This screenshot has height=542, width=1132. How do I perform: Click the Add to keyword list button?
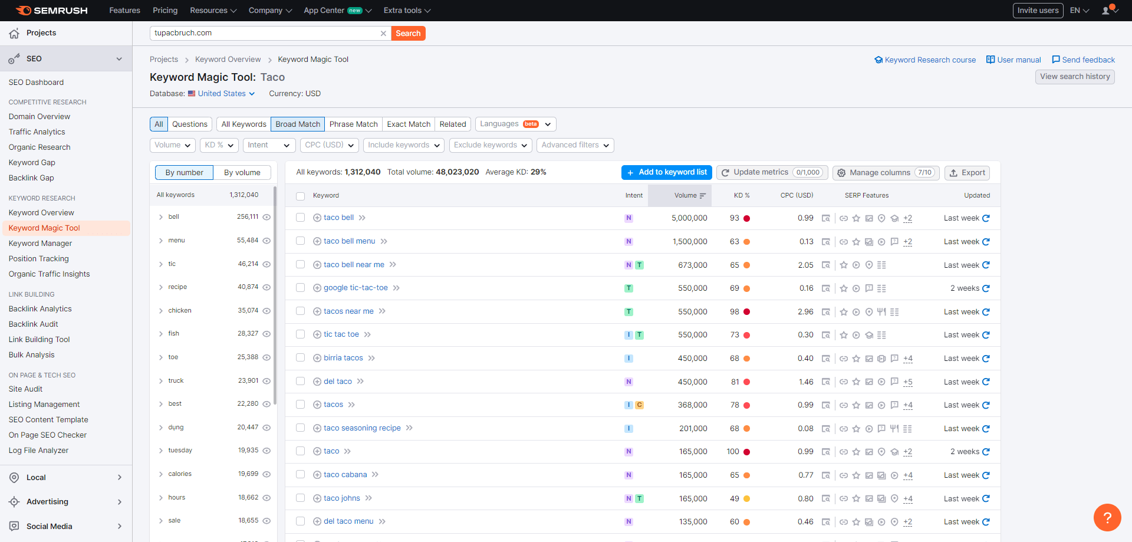click(666, 172)
